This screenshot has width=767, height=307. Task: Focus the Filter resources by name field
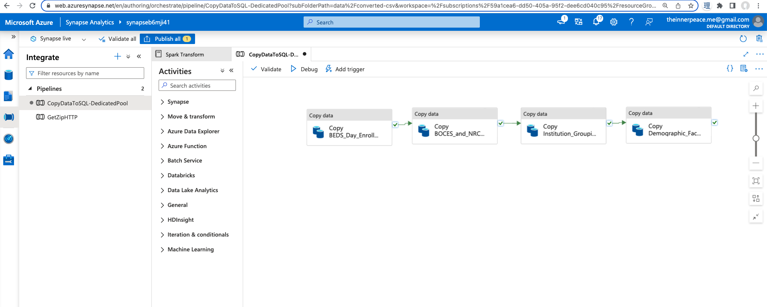pos(85,73)
